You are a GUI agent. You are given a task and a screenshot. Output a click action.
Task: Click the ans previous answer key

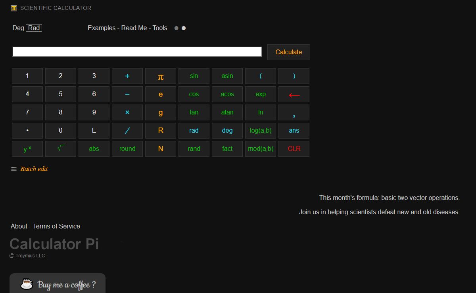(x=294, y=131)
